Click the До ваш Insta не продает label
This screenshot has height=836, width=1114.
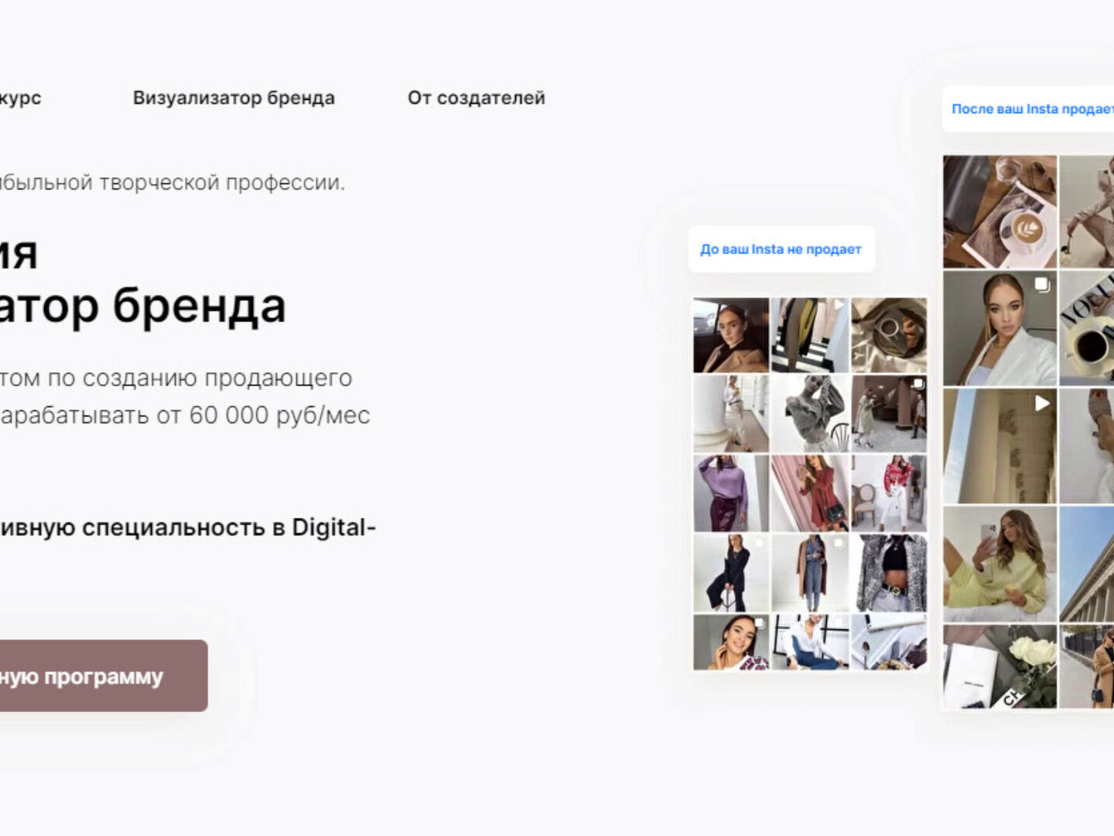(781, 249)
